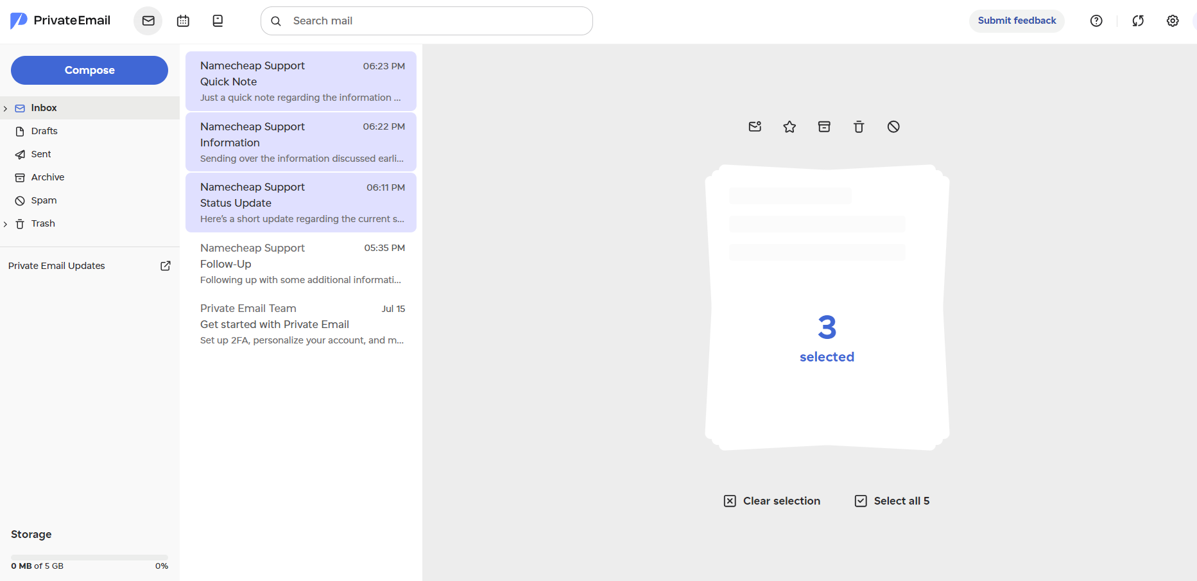Click the Drafts file icon
This screenshot has height=581, width=1197.
click(x=20, y=131)
